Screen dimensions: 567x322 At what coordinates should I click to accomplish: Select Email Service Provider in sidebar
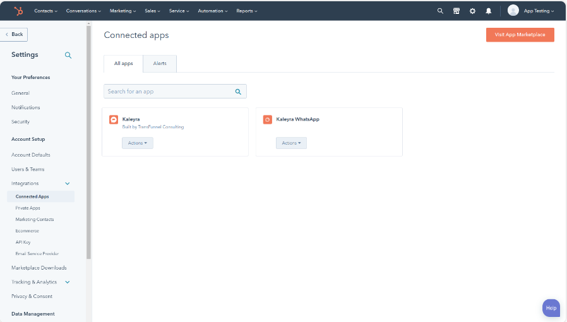point(37,254)
